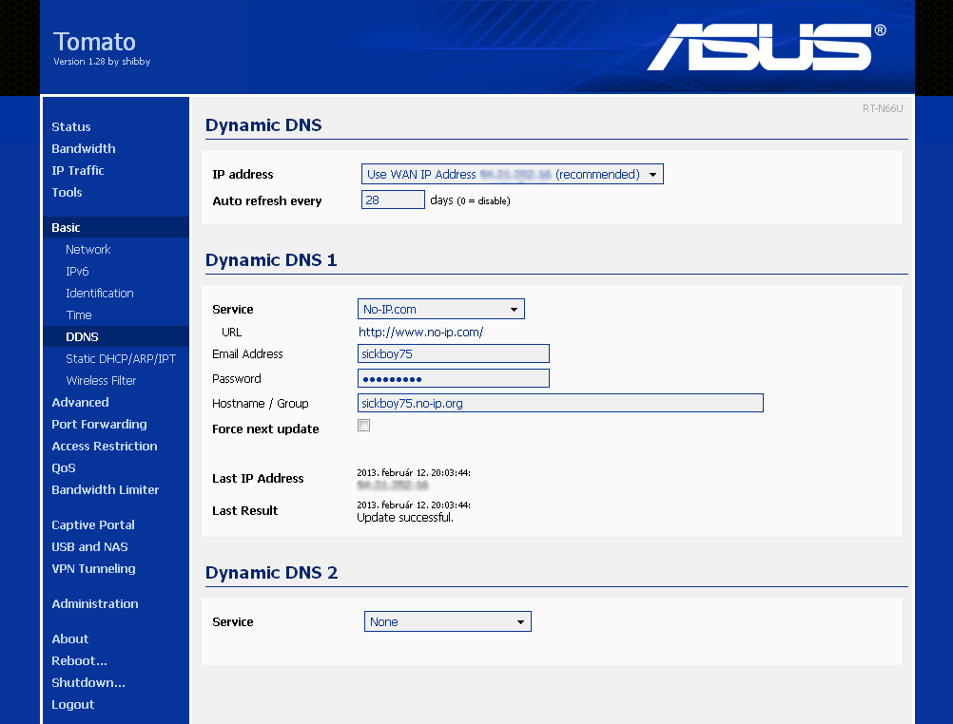Open the IP address dropdown
This screenshot has width=953, height=724.
point(513,174)
